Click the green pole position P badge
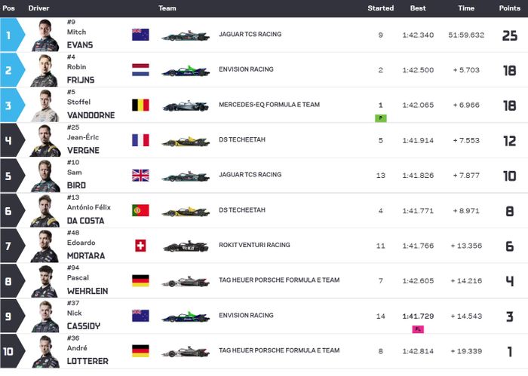This screenshot has height=376, width=528. 380,118
